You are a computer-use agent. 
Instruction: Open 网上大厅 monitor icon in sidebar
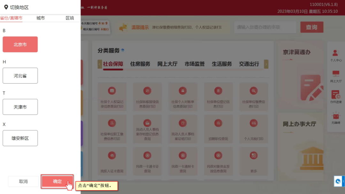pos(336,76)
